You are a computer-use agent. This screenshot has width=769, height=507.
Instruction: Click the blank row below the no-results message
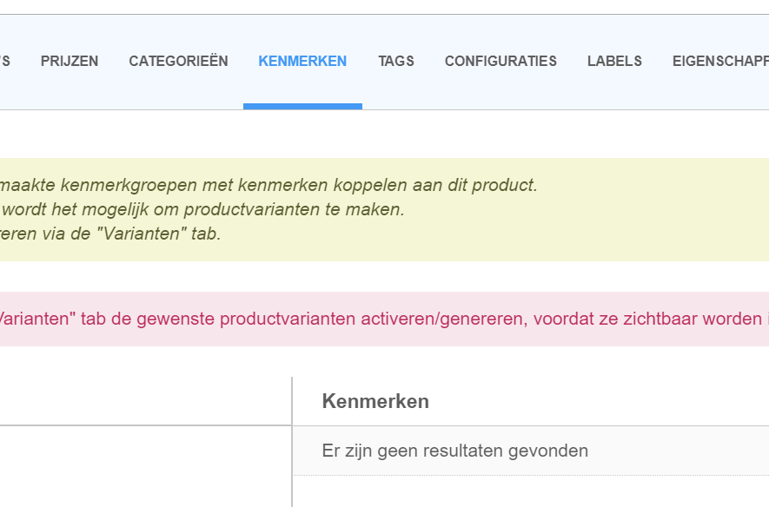(x=530, y=491)
